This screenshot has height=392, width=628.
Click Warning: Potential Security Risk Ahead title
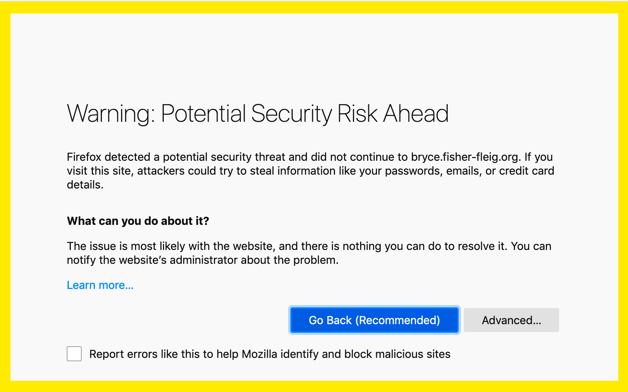coord(257,114)
